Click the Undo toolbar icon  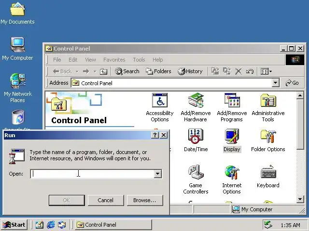point(250,71)
